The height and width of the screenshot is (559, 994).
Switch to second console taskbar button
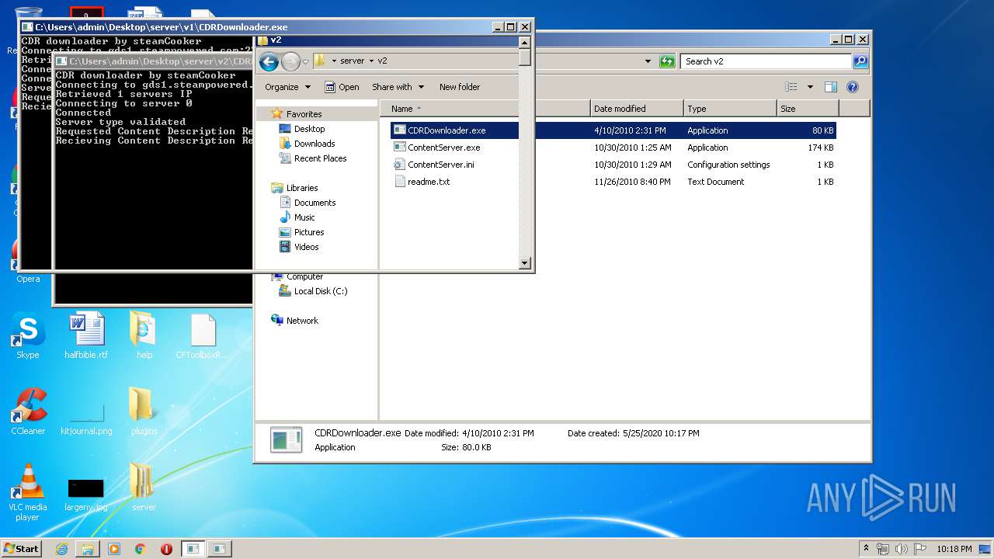click(219, 549)
